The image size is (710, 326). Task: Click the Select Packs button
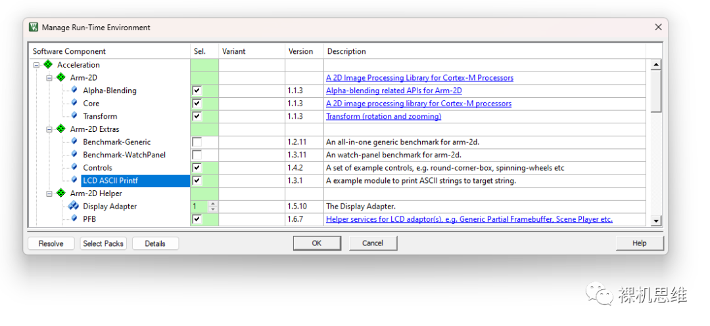pyautogui.click(x=103, y=243)
